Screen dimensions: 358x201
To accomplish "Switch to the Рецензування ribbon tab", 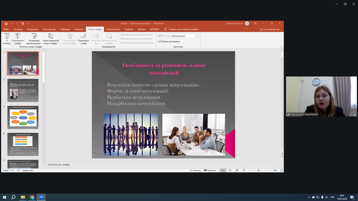I will coord(113,30).
